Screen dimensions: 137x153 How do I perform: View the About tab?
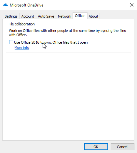click(93, 16)
